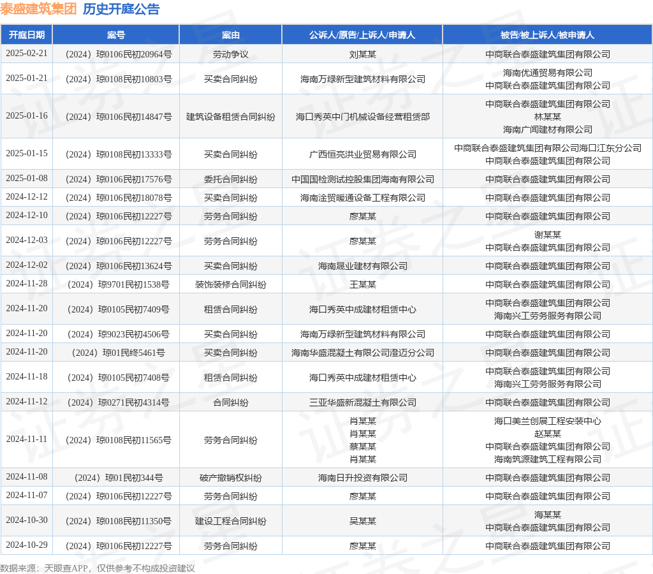The image size is (653, 574).
Task: Select the date 2024-12-03
Action: point(27,240)
